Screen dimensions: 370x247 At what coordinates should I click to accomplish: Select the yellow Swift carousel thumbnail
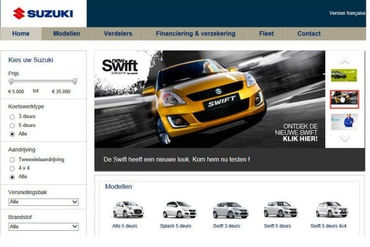[345, 99]
